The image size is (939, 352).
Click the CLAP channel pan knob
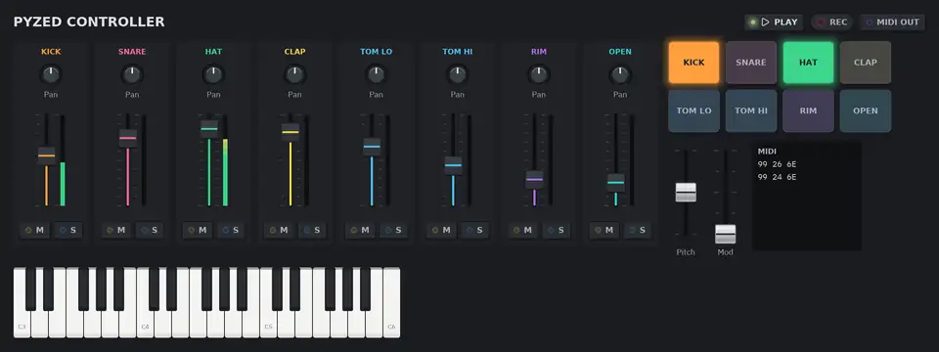pos(294,75)
